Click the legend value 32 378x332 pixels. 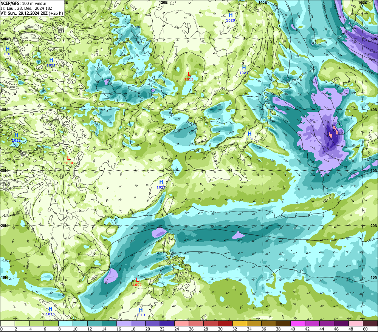235,329
